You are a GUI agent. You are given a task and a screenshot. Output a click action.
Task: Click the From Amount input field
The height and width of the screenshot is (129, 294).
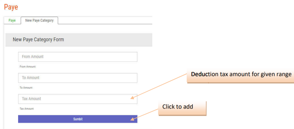pos(78,57)
